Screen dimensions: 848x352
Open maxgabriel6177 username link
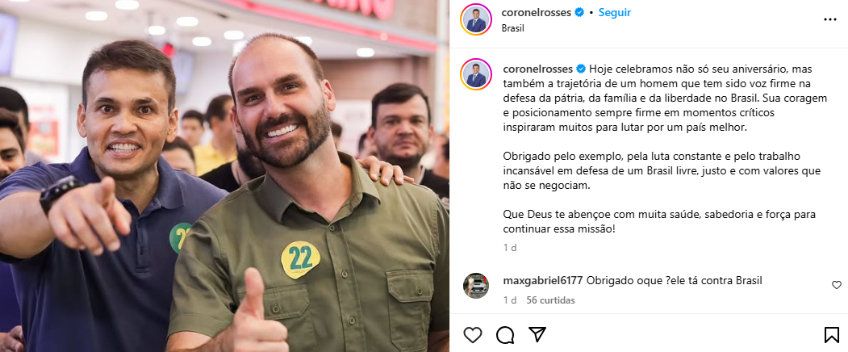(542, 280)
